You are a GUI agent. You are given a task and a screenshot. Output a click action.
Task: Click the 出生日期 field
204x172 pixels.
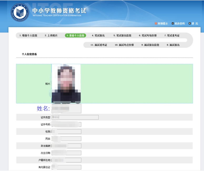pyautogui.click(x=66, y=153)
